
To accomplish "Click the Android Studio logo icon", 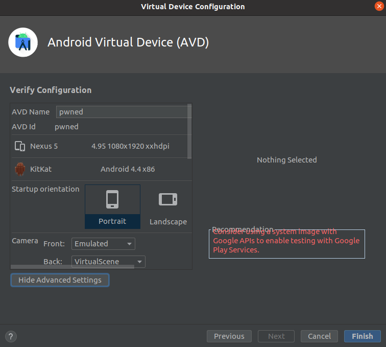I will click(23, 42).
